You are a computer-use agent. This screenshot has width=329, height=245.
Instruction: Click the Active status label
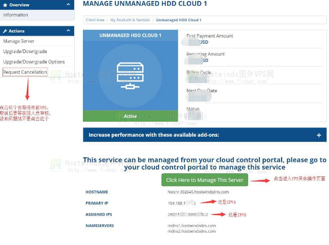[130, 116]
